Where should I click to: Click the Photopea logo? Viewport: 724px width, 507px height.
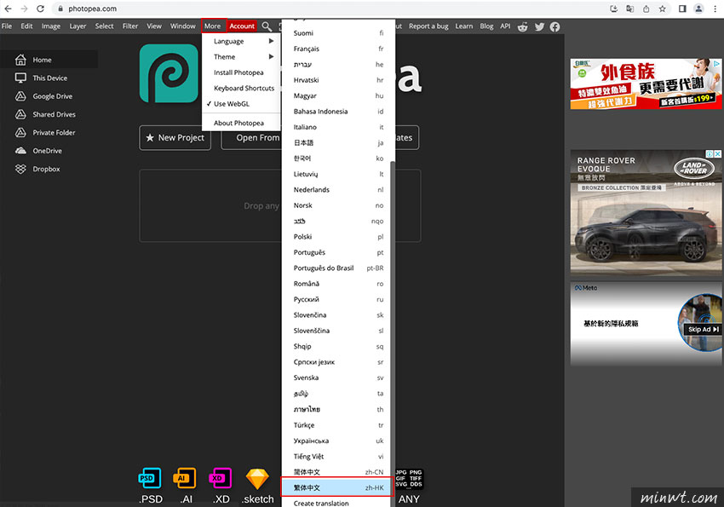[x=169, y=73]
